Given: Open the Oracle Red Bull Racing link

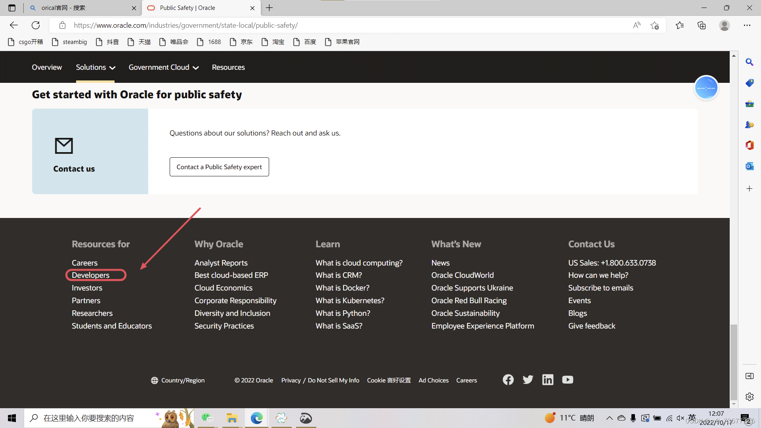Looking at the screenshot, I should click(469, 300).
